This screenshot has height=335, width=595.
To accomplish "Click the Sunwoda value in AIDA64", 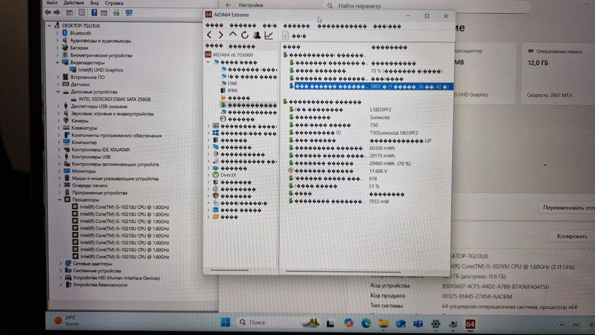I will pyautogui.click(x=380, y=117).
